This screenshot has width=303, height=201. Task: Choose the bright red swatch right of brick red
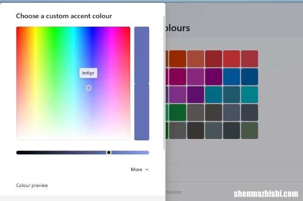pos(232,59)
